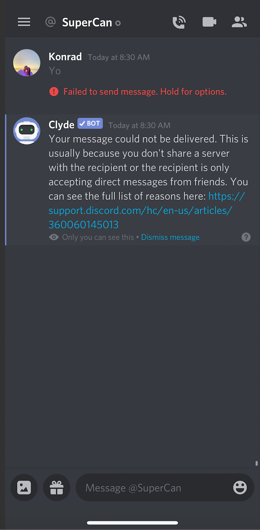
Task: Click the Clyde username
Action: (62, 125)
